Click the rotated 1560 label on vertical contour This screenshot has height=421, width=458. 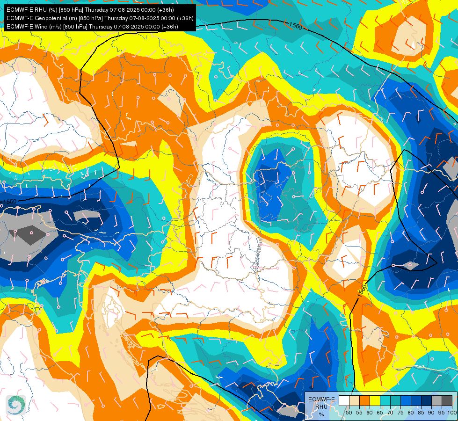tap(362, 290)
